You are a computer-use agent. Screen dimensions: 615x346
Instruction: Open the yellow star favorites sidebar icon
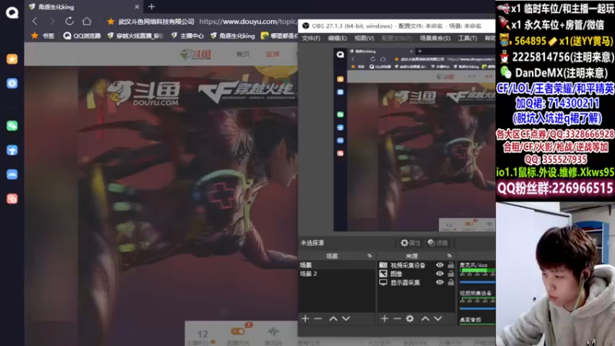pos(12,59)
